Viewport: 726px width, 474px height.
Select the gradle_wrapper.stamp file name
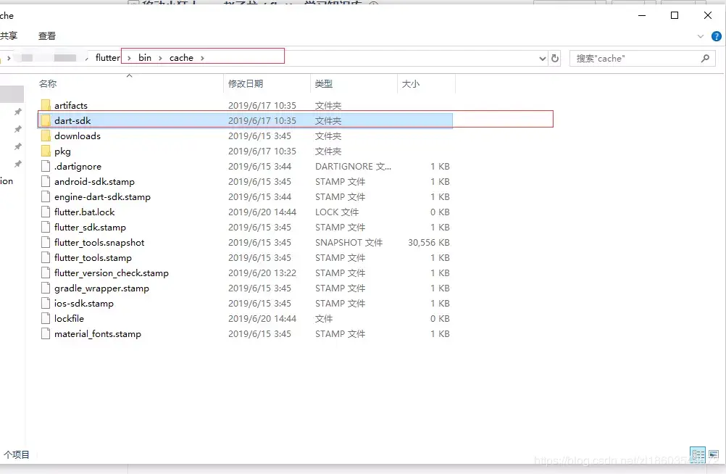pos(102,288)
